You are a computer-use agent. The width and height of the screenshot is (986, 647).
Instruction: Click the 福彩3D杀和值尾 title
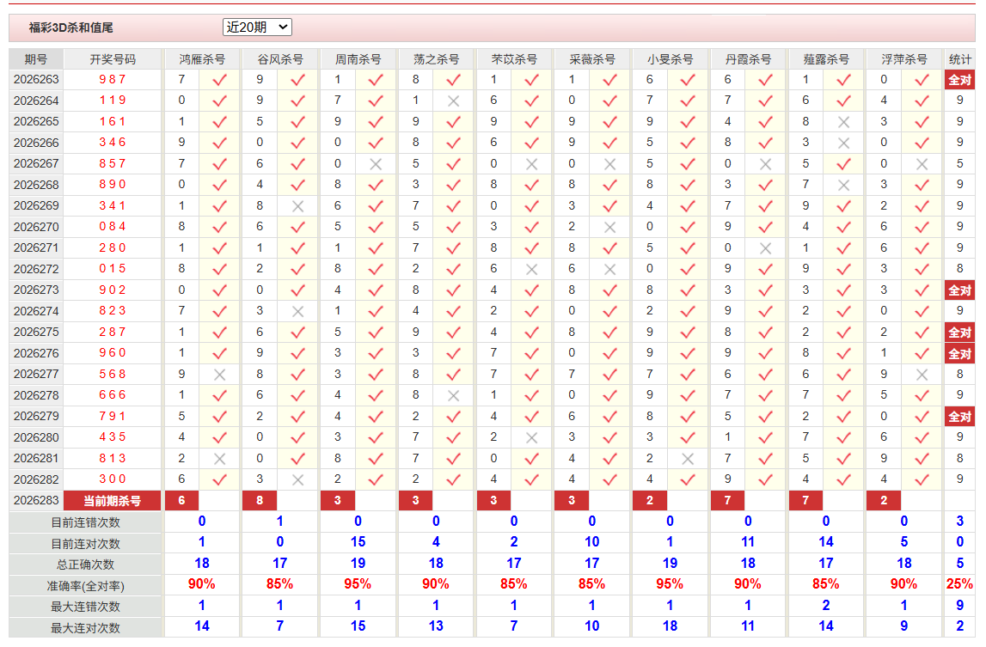click(x=71, y=27)
